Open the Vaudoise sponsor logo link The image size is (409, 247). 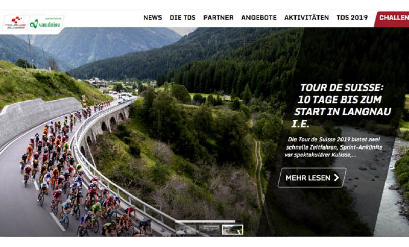click(x=46, y=23)
